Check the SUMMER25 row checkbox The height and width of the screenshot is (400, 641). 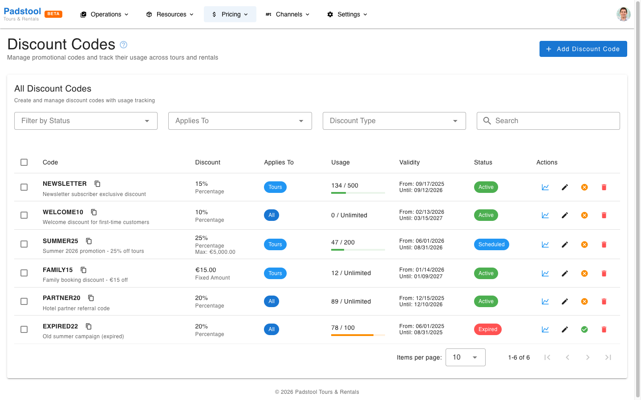click(x=24, y=244)
